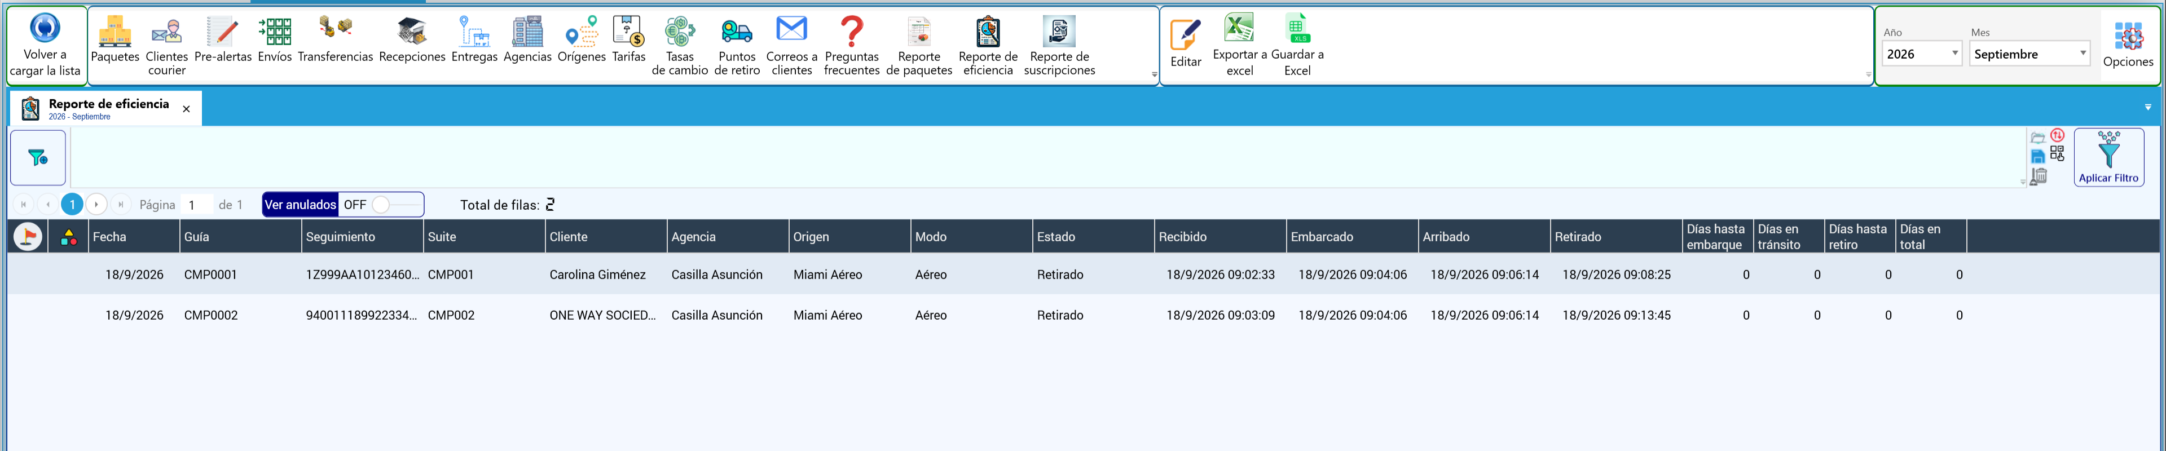Go to the next page arrow
This screenshot has width=2166, height=451.
(96, 205)
